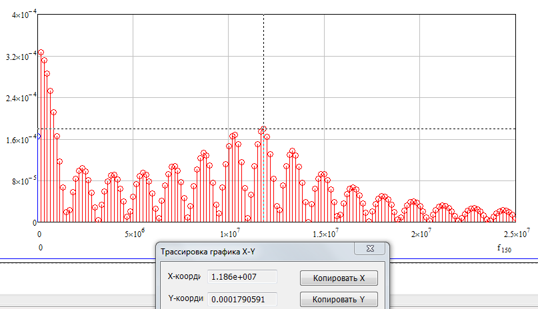Screen dimensions: 538x309
Task: Click the blue marker on the y-axis
Action: (39, 137)
